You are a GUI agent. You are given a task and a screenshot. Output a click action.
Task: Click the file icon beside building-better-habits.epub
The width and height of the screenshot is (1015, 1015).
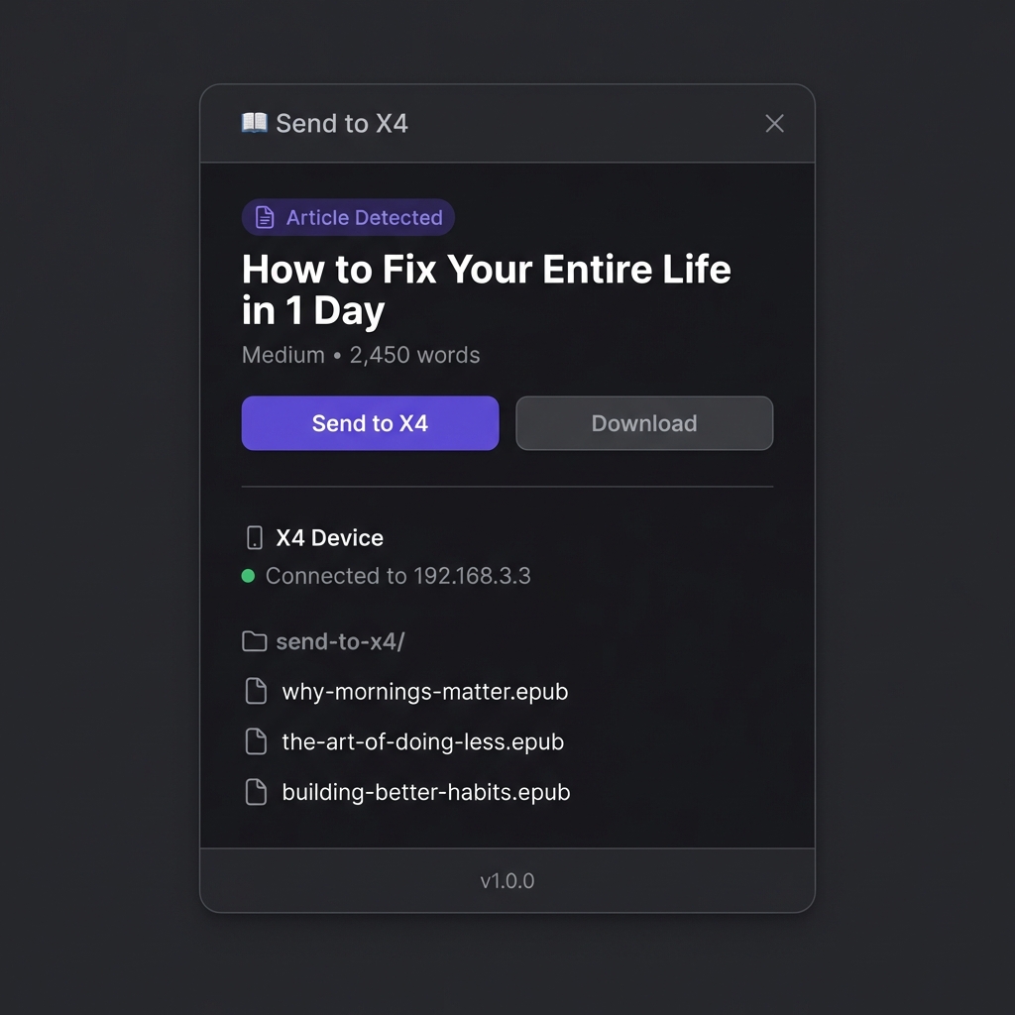coord(257,792)
